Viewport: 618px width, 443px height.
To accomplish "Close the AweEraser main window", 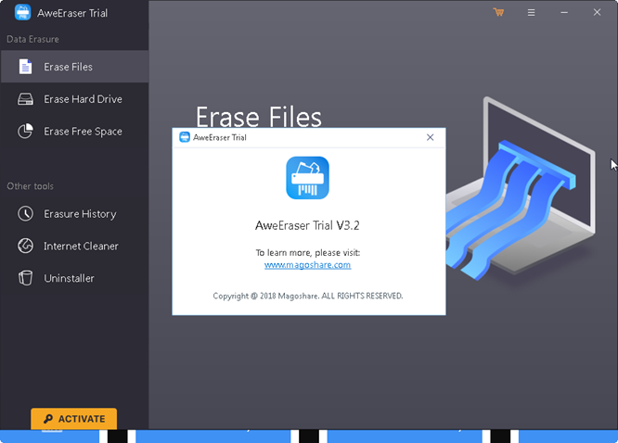I will pyautogui.click(x=597, y=12).
